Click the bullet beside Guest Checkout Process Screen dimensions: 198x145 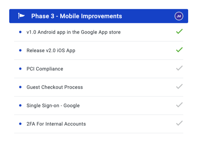point(20,87)
